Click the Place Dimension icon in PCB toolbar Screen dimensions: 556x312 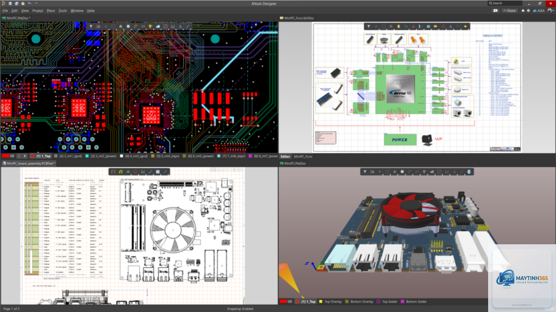coord(173,27)
